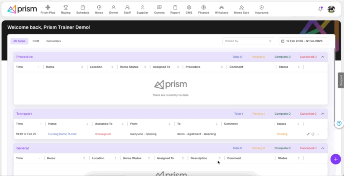Mark transport task complete with check icon
The image size is (344, 176).
point(313,134)
